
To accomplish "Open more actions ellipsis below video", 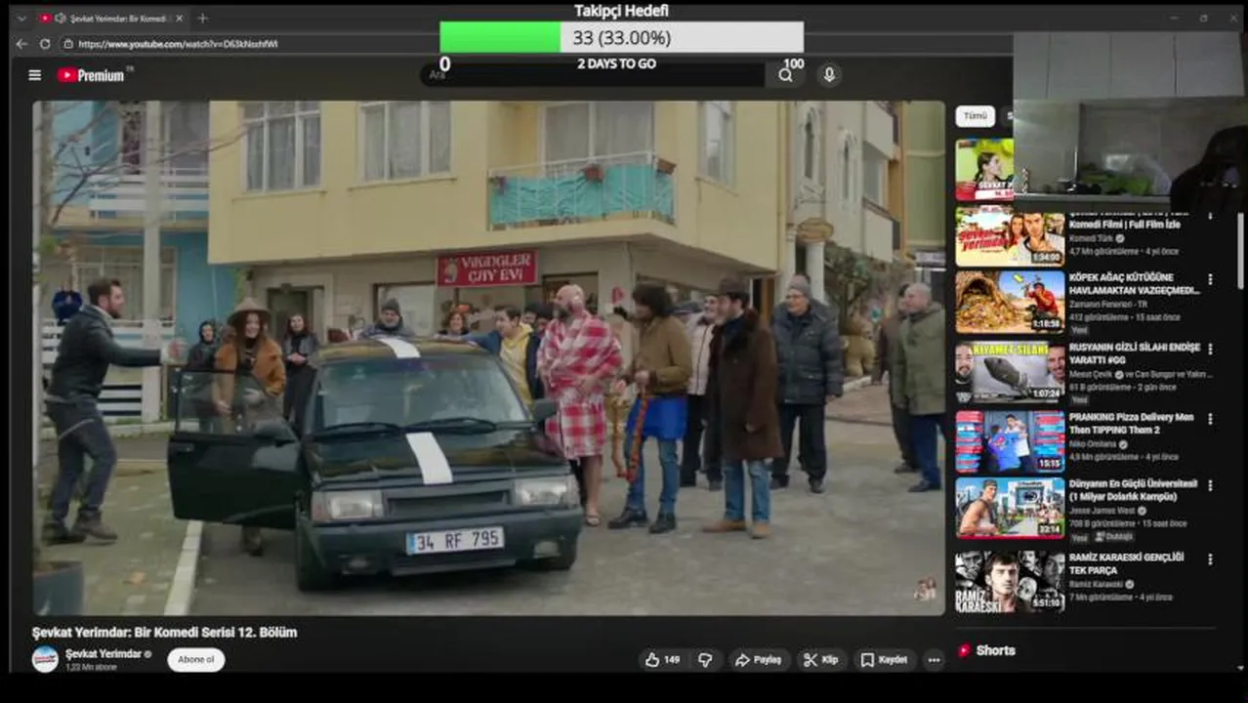I will click(x=934, y=660).
